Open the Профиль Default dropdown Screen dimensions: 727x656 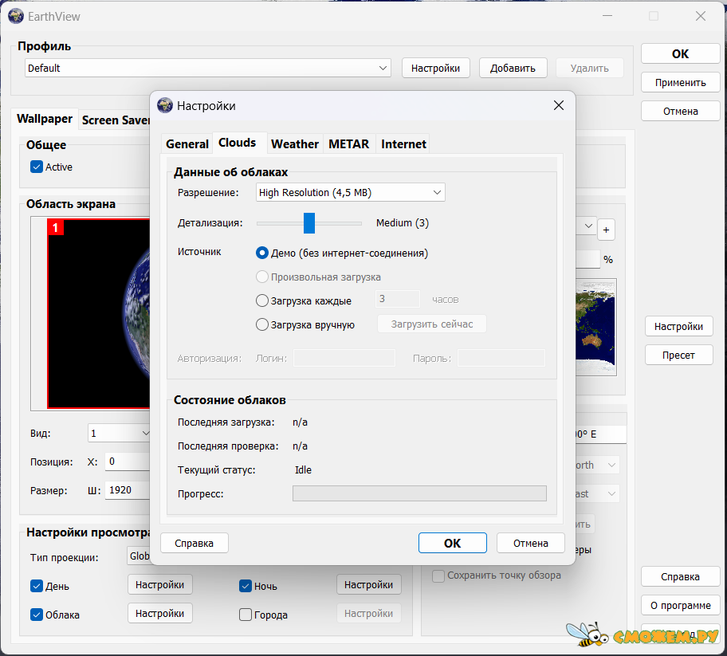(x=208, y=68)
